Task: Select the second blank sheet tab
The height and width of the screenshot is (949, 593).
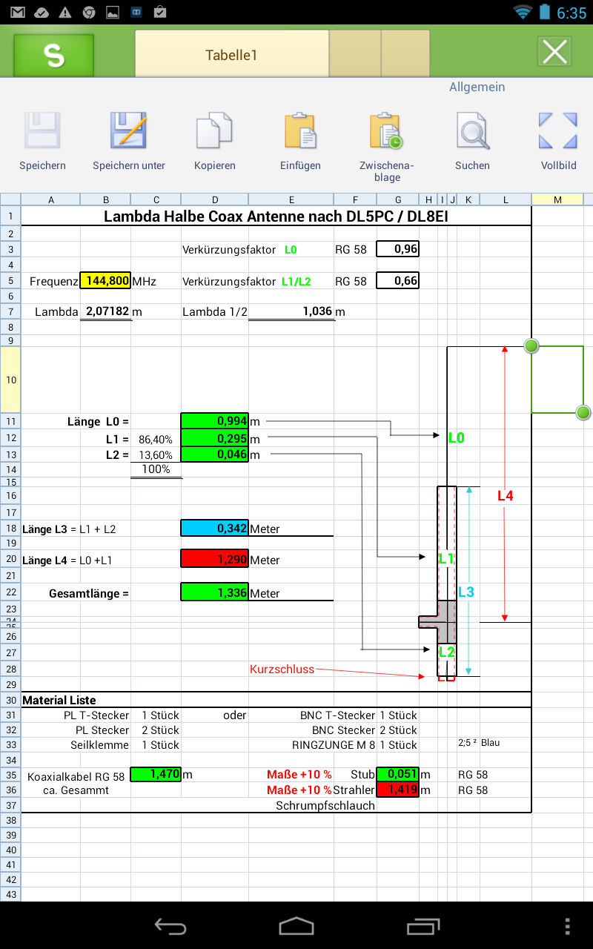Action: coord(355,54)
